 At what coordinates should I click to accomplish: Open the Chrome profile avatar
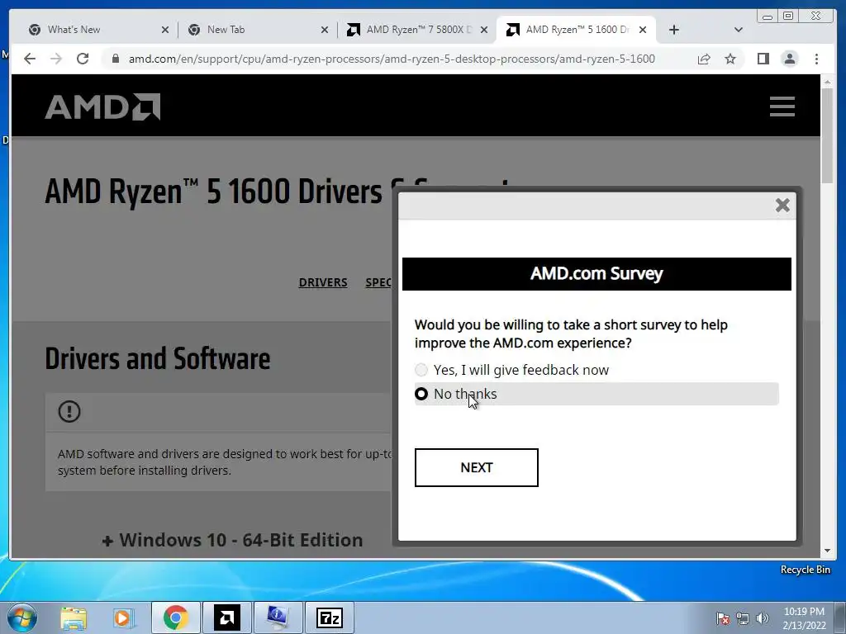tap(789, 59)
